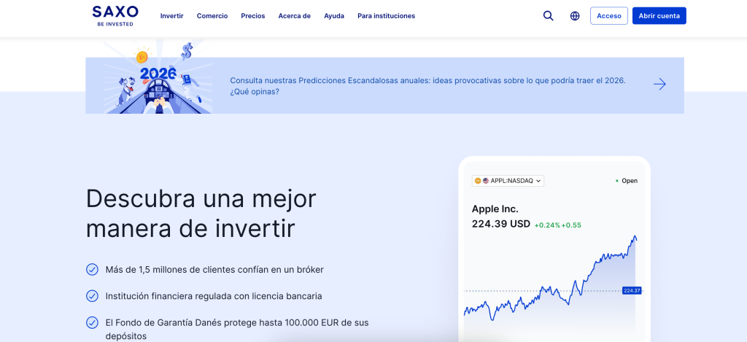
Task: Expand the Acerca de navigation menu
Action: (x=294, y=16)
